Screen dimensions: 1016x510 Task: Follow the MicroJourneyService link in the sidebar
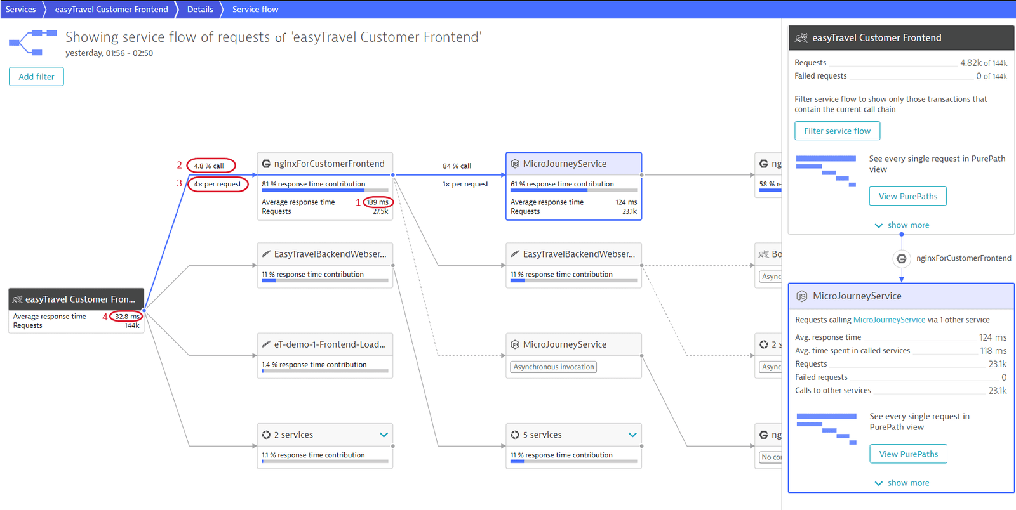point(889,320)
